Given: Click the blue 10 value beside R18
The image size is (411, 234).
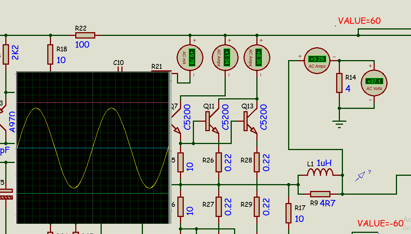Looking at the screenshot, I should (x=61, y=60).
